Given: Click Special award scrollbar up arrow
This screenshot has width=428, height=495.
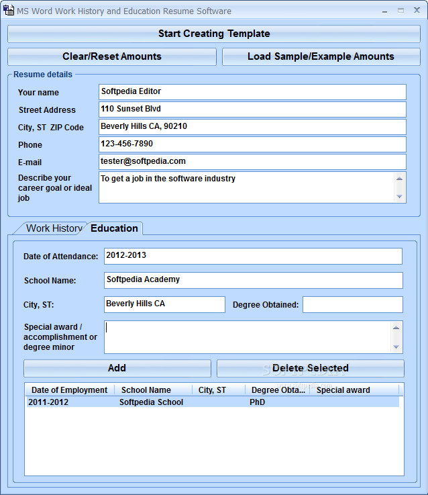Looking at the screenshot, I should coord(396,328).
